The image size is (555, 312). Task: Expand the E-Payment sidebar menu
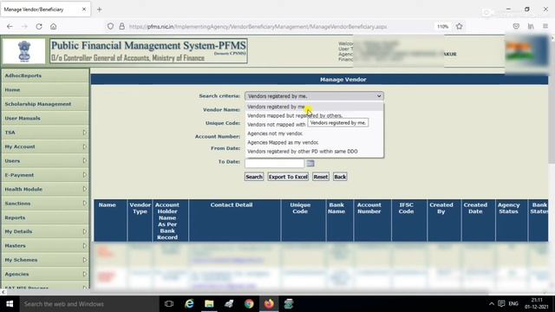(x=45, y=175)
